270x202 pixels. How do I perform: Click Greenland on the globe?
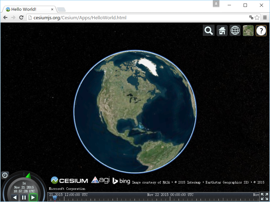coord(149,66)
